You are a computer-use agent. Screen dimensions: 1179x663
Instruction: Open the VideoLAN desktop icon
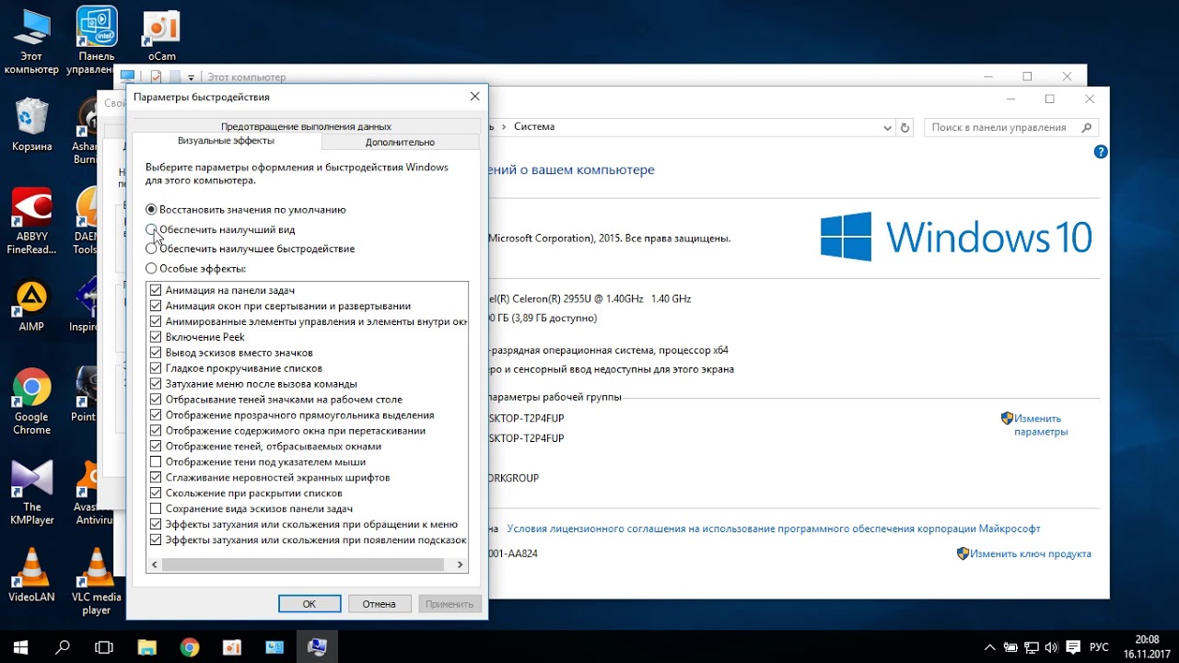coord(31,575)
